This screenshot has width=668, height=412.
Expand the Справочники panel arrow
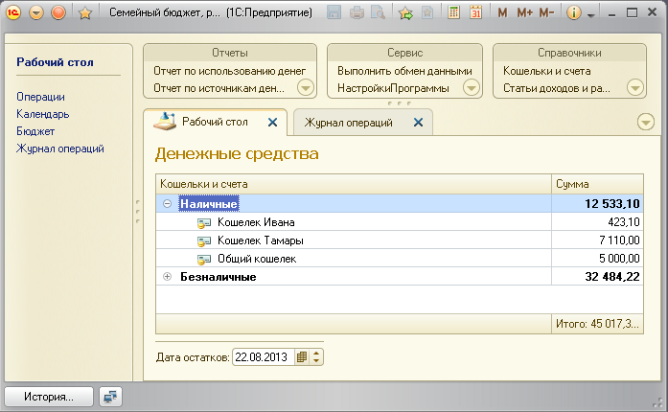(634, 88)
